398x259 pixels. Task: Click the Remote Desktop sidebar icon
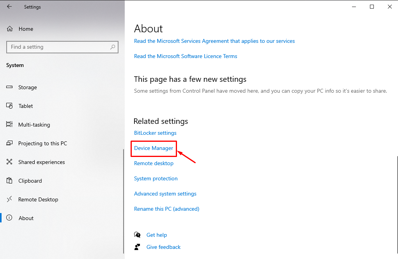click(9, 199)
